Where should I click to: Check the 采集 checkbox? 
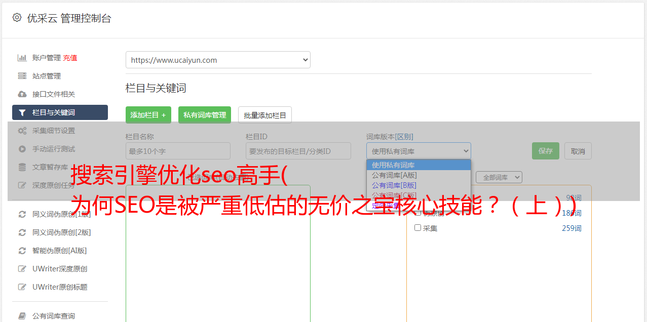tap(418, 228)
